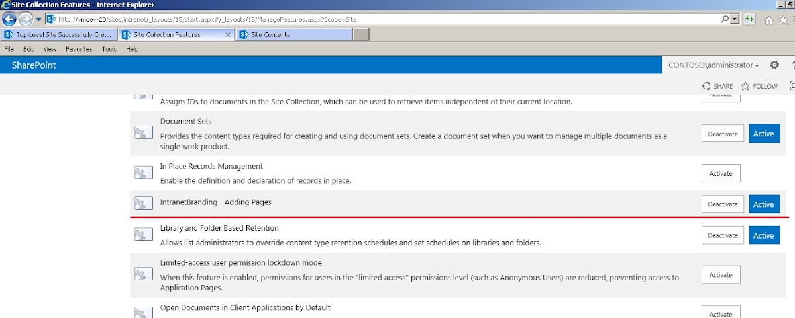Click the search magnifier in address bar
The width and height of the screenshot is (795, 318).
[725, 19]
